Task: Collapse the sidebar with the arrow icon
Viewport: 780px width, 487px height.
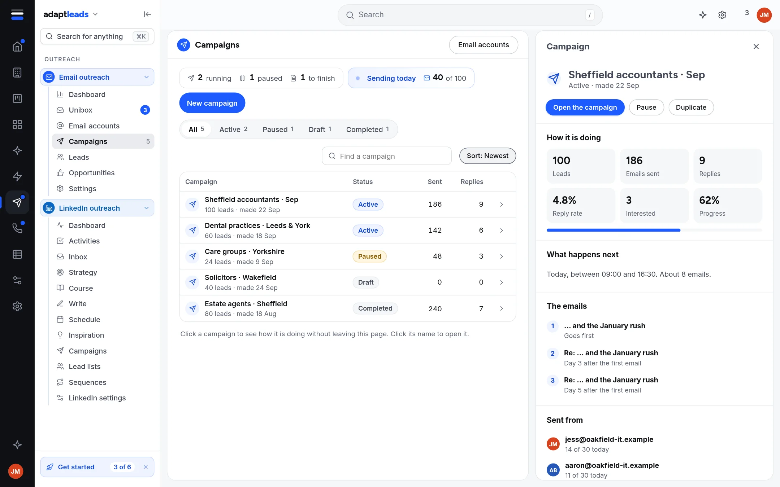Action: pos(147,14)
